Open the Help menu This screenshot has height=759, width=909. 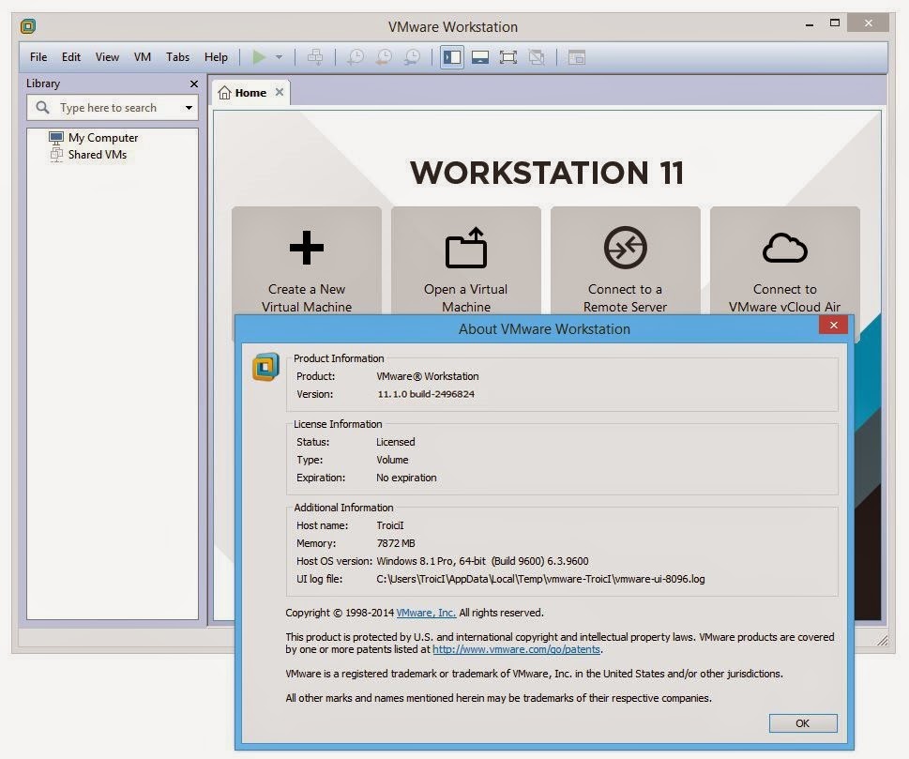pos(216,57)
